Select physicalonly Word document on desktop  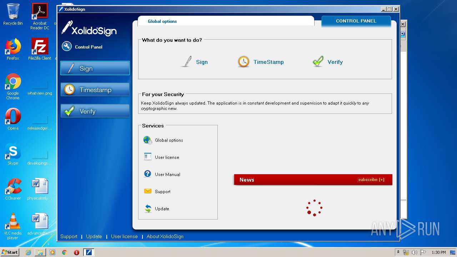click(x=40, y=189)
